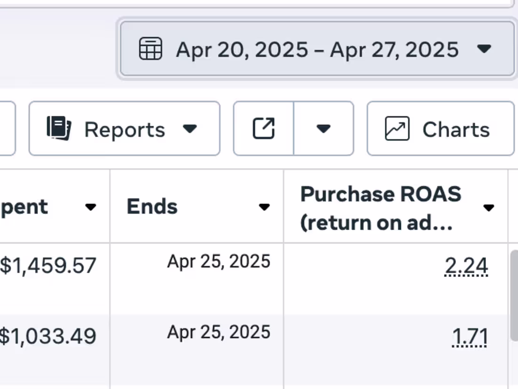Open export options dropdown arrow
Viewport: 518px width, 389px height.
tap(324, 129)
